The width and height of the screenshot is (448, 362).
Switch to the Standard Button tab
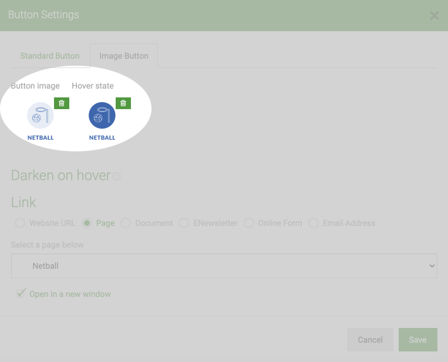pyautogui.click(x=50, y=56)
